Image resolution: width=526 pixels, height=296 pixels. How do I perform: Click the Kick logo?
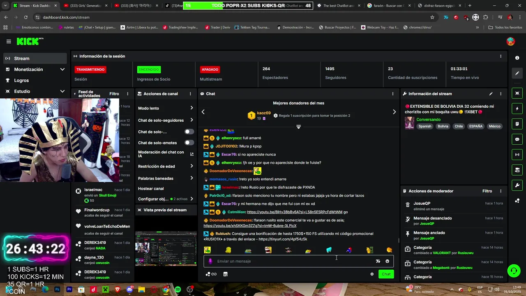click(30, 41)
